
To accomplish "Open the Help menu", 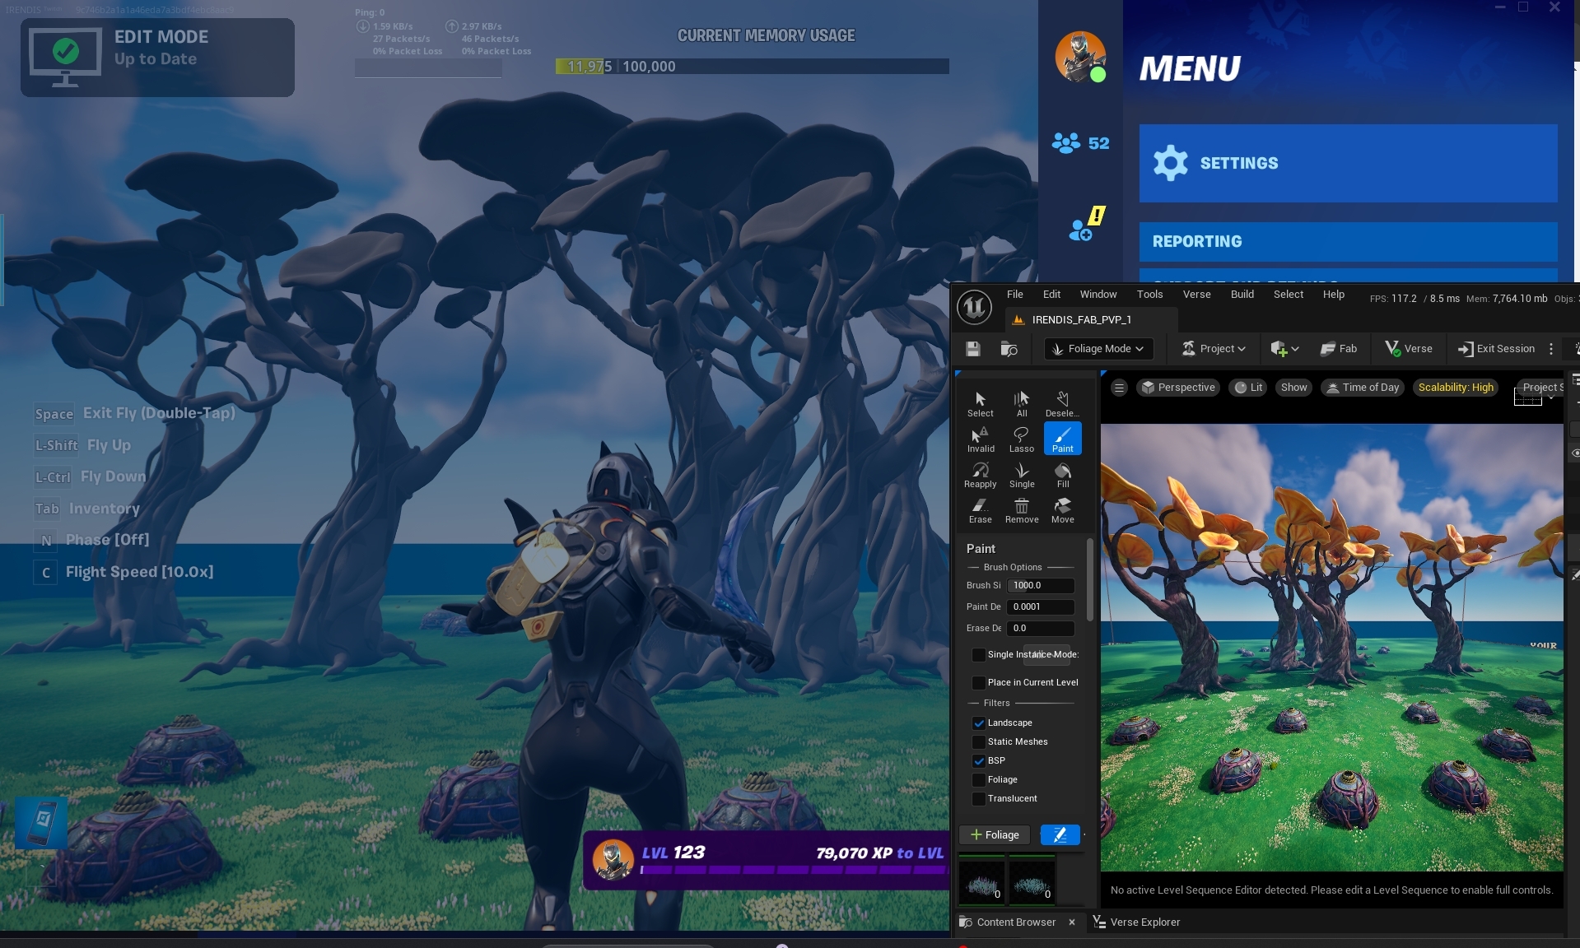I will [1333, 295].
